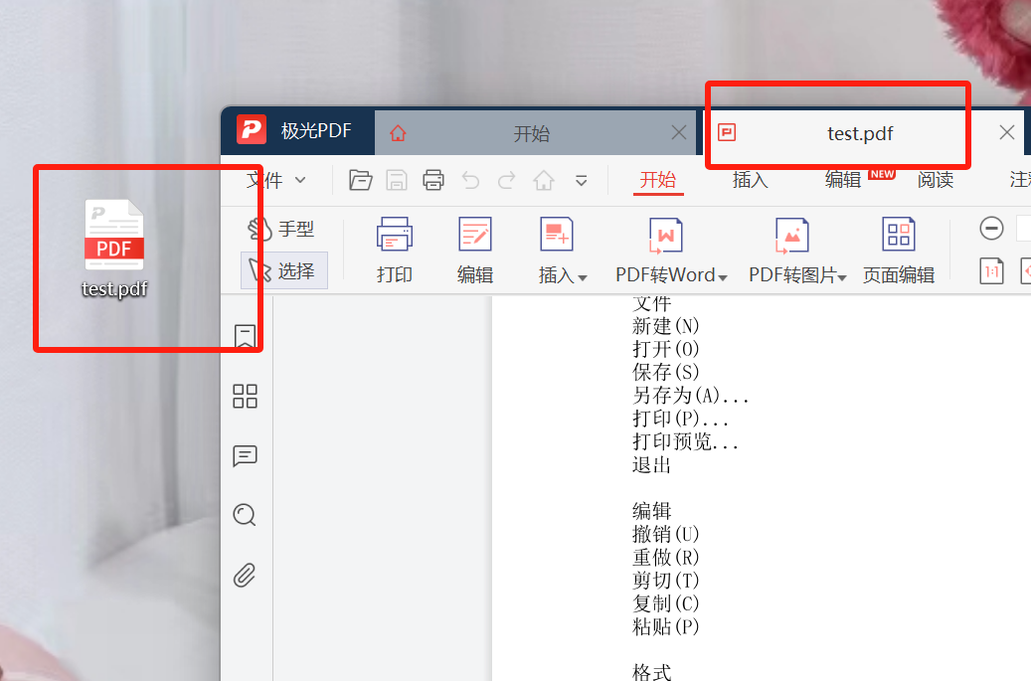Click the 打印 print ribbon button
The height and width of the screenshot is (681, 1031).
pyautogui.click(x=395, y=252)
